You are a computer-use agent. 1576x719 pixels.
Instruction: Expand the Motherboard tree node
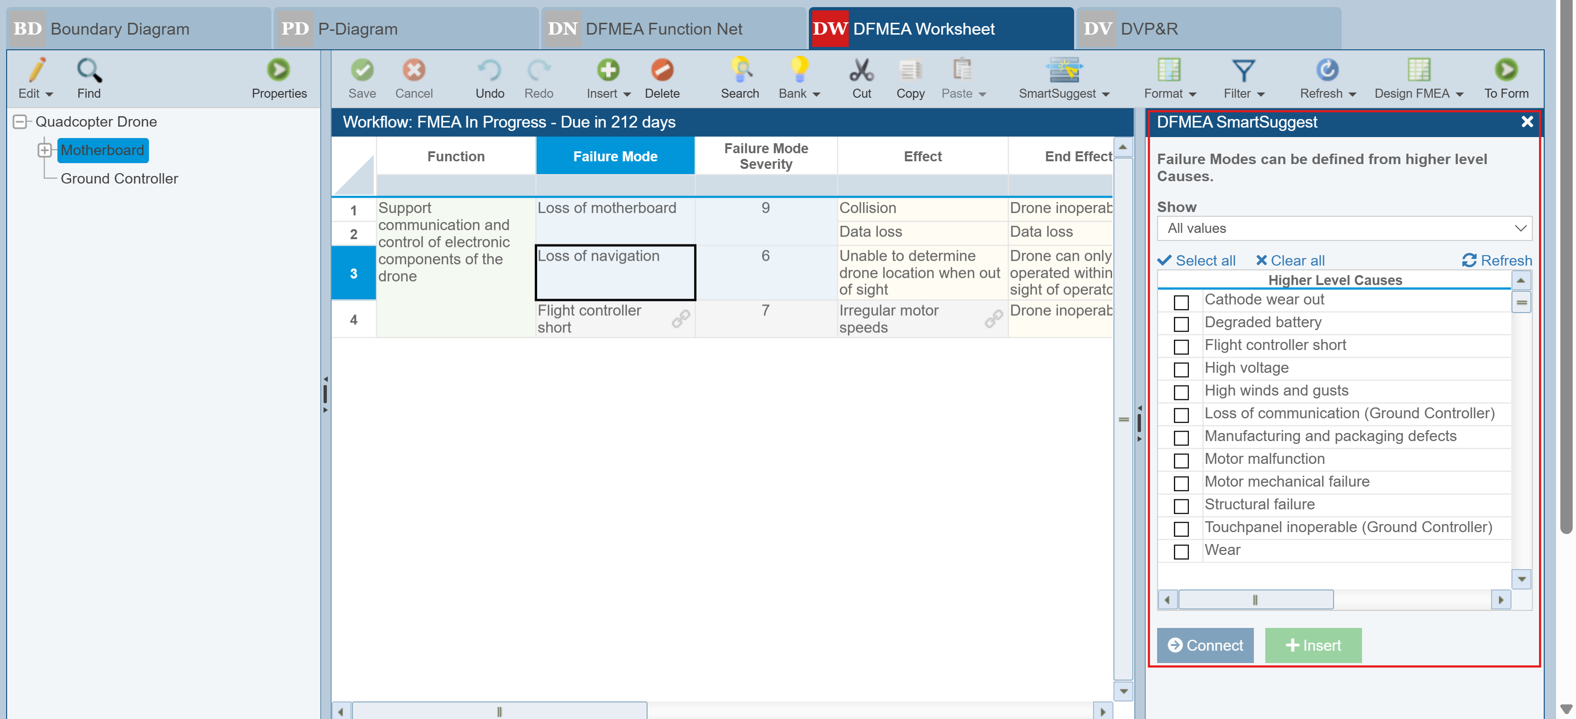45,150
